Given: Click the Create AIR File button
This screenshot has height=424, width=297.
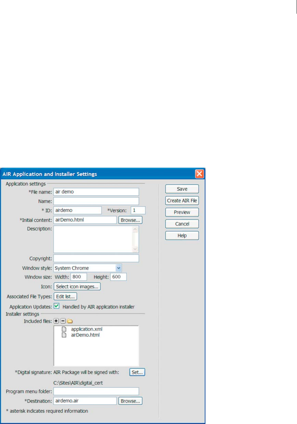Looking at the screenshot, I should [182, 201].
